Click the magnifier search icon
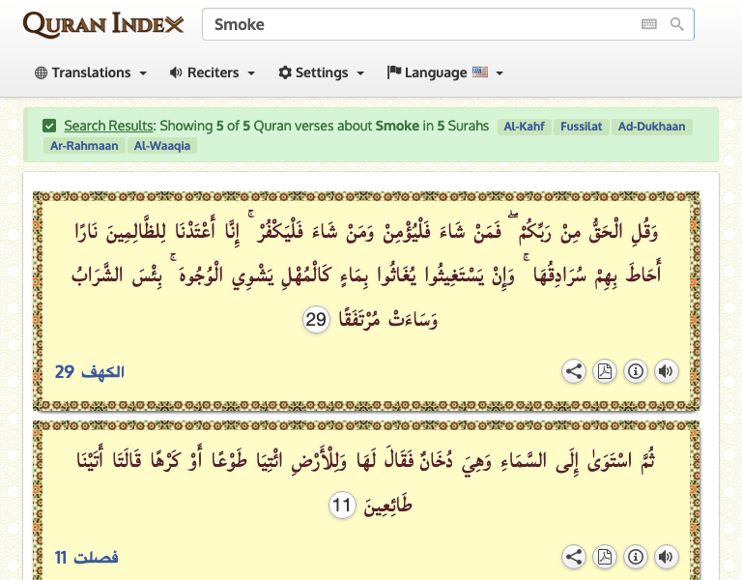 click(x=677, y=24)
